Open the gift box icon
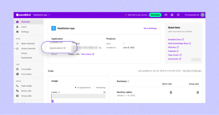 [x=172, y=15]
